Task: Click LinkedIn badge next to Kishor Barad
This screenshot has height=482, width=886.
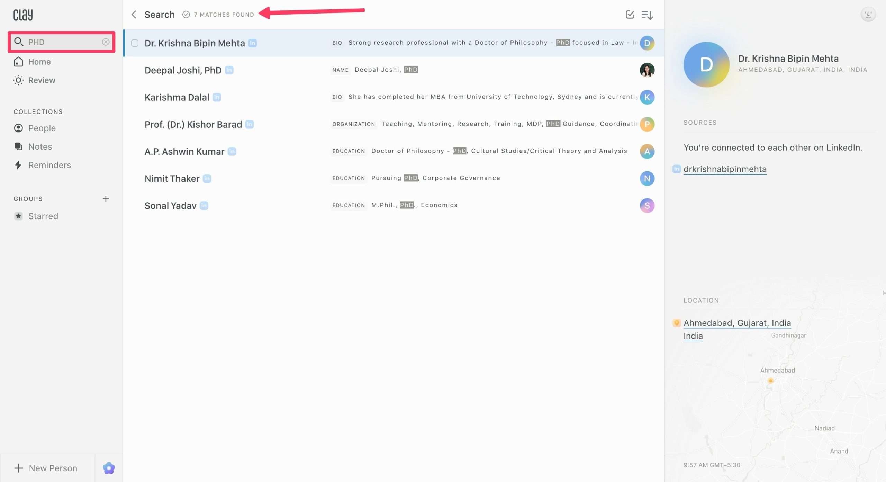Action: coord(250,124)
